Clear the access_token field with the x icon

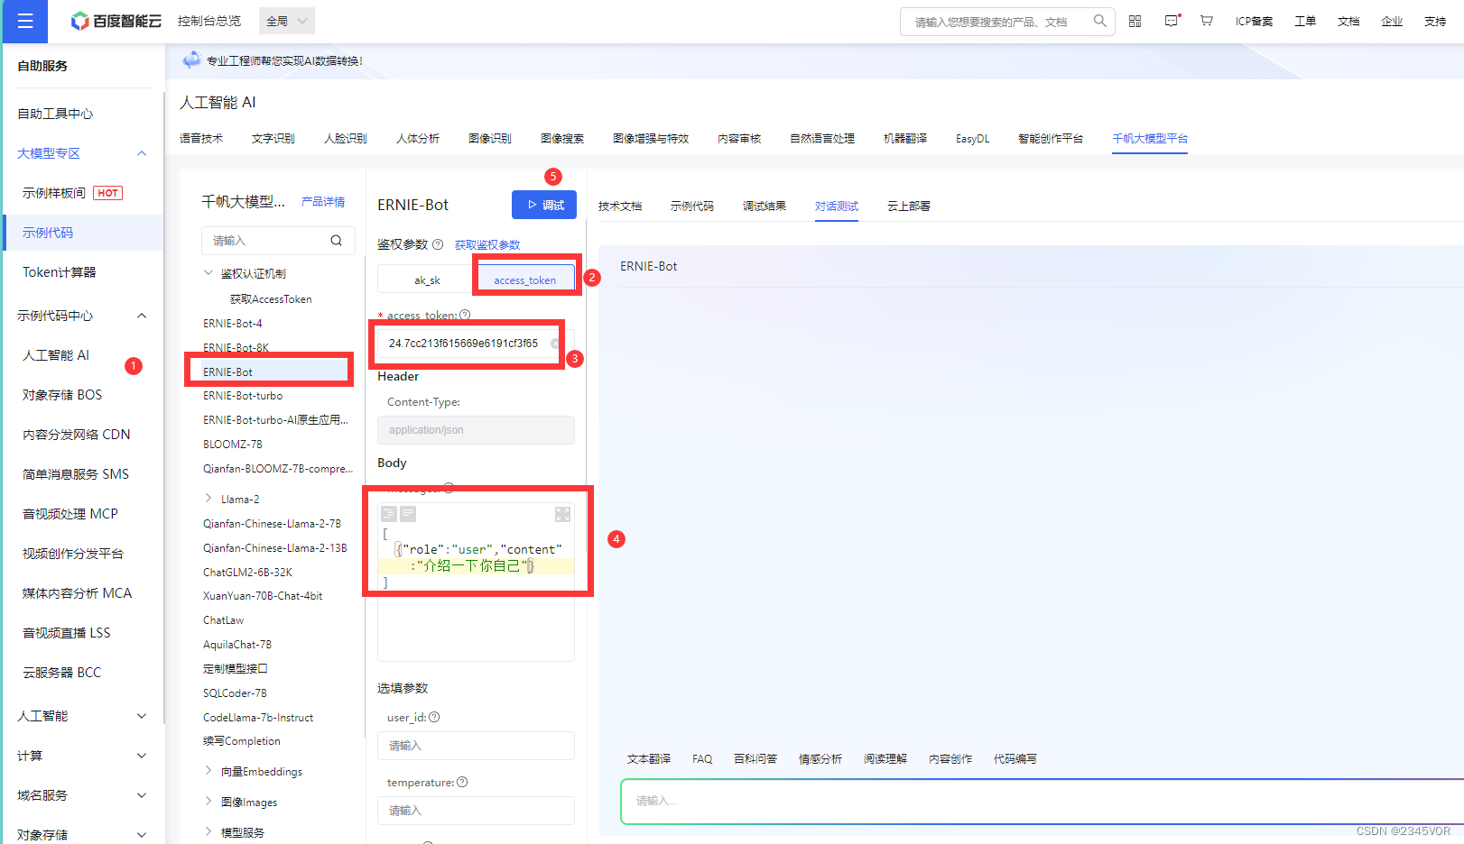555,344
